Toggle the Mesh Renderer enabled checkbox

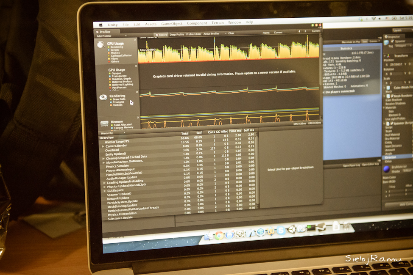click(x=392, y=96)
